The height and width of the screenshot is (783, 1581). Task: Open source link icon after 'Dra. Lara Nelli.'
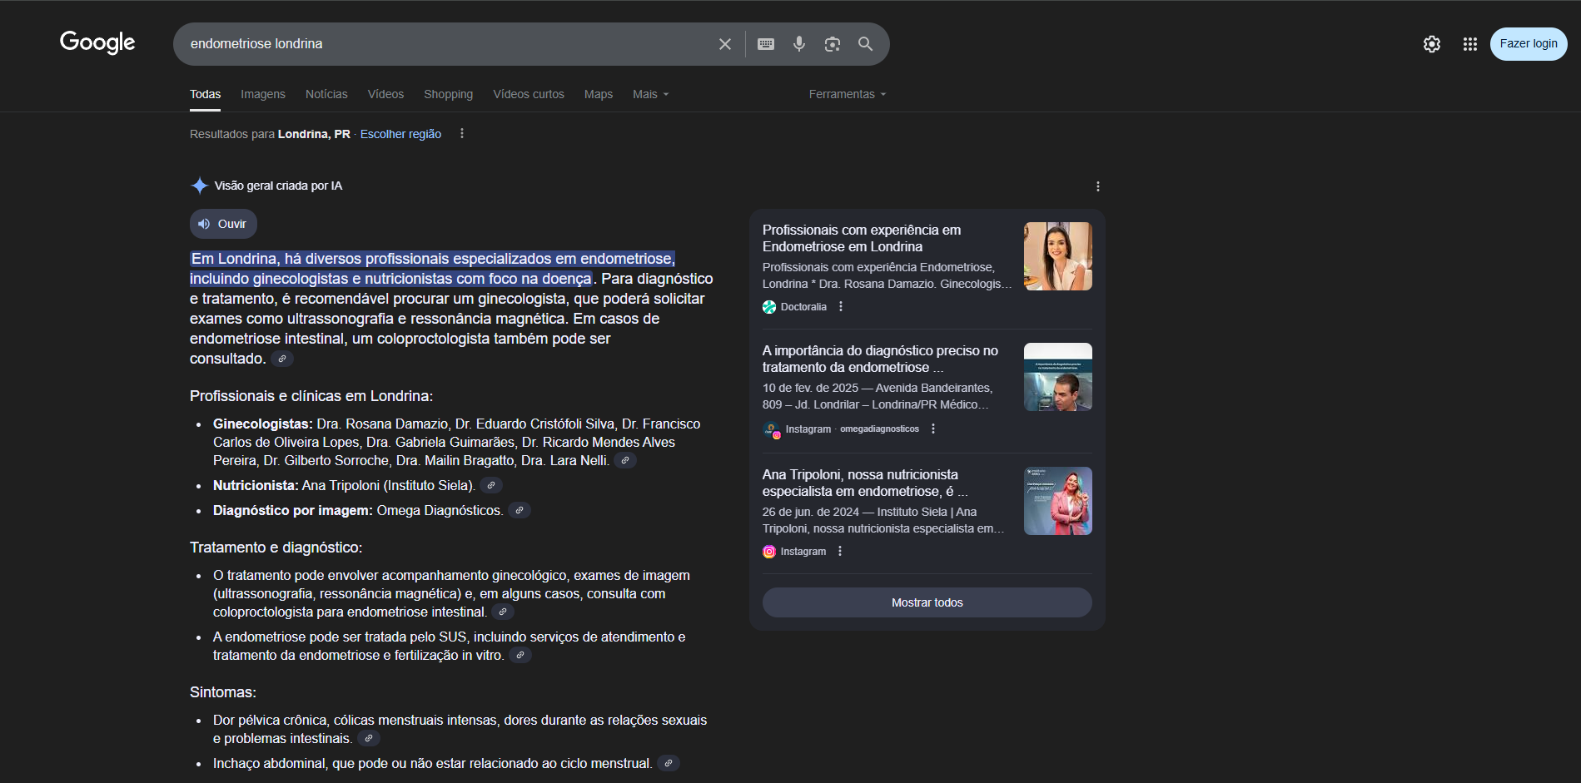click(x=625, y=460)
